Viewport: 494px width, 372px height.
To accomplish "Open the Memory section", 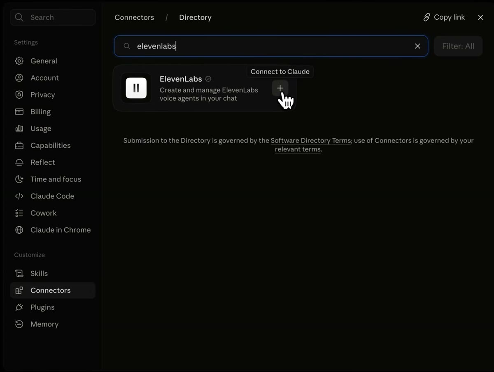I will (53, 324).
